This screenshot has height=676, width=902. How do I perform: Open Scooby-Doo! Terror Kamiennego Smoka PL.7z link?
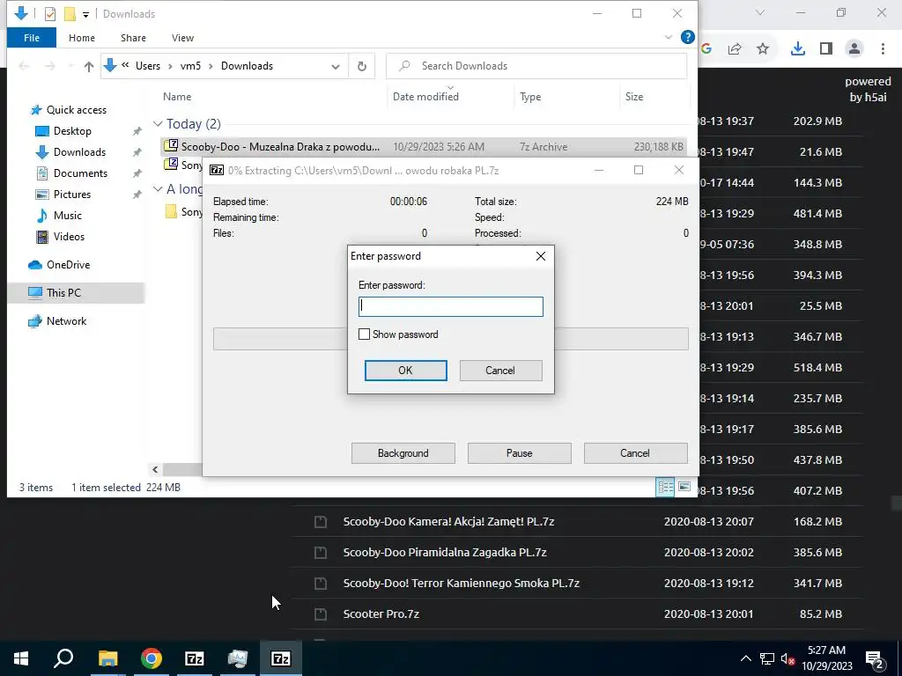[x=462, y=584]
